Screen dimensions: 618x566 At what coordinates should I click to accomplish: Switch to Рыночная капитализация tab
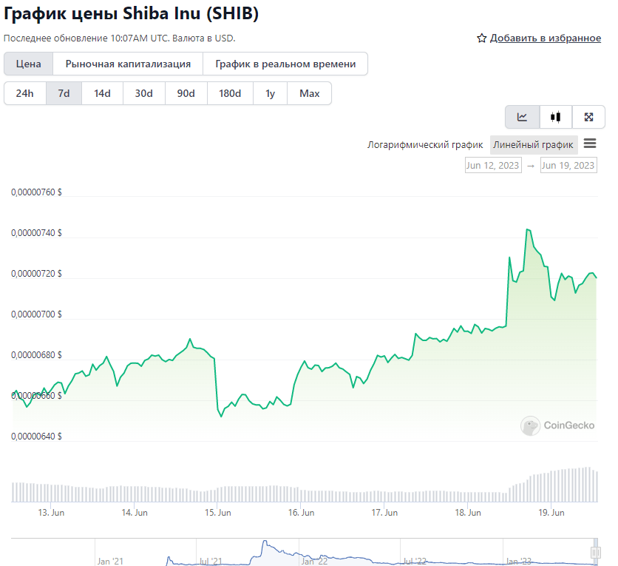(128, 64)
